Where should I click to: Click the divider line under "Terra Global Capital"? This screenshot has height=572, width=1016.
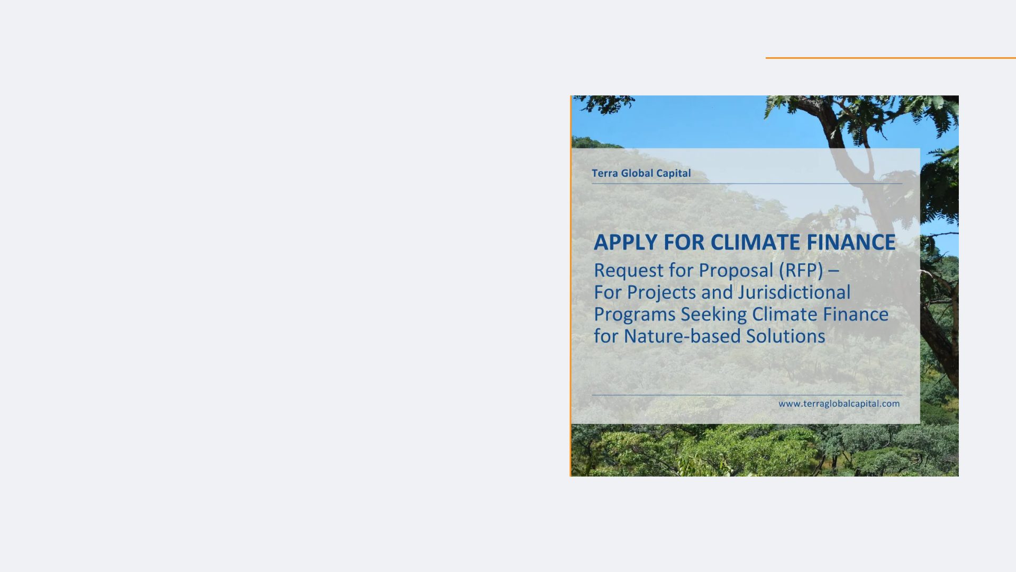[x=746, y=184]
